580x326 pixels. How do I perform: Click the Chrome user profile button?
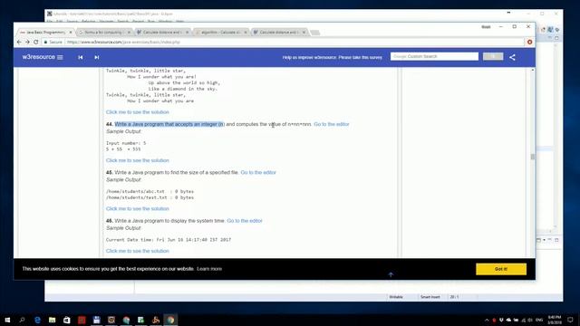[x=486, y=27]
